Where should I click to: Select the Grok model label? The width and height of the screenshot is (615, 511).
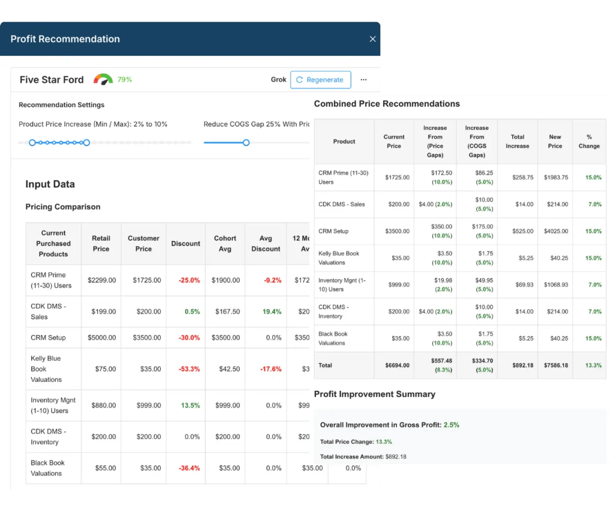[279, 80]
